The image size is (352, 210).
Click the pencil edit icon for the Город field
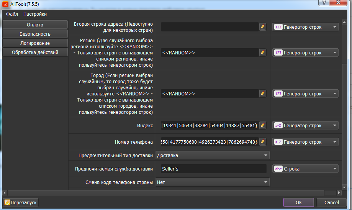click(x=263, y=94)
